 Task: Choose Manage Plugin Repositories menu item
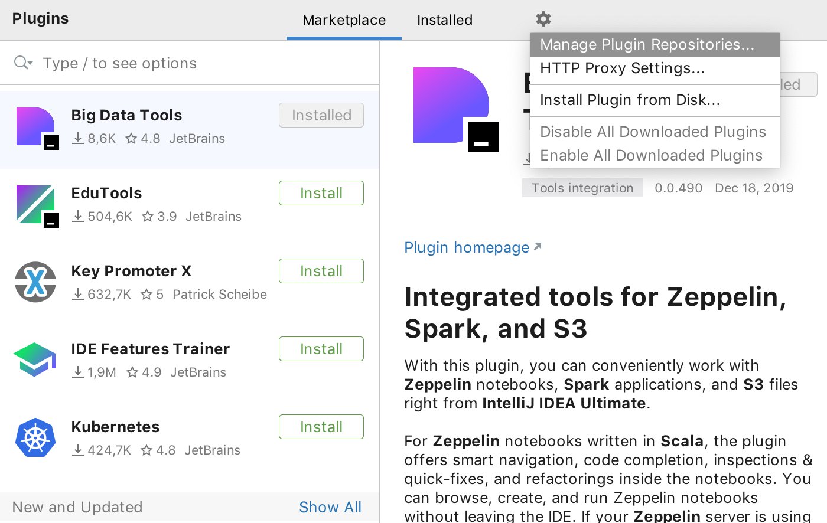[x=655, y=44]
